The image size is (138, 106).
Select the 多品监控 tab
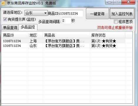click(x=28, y=27)
